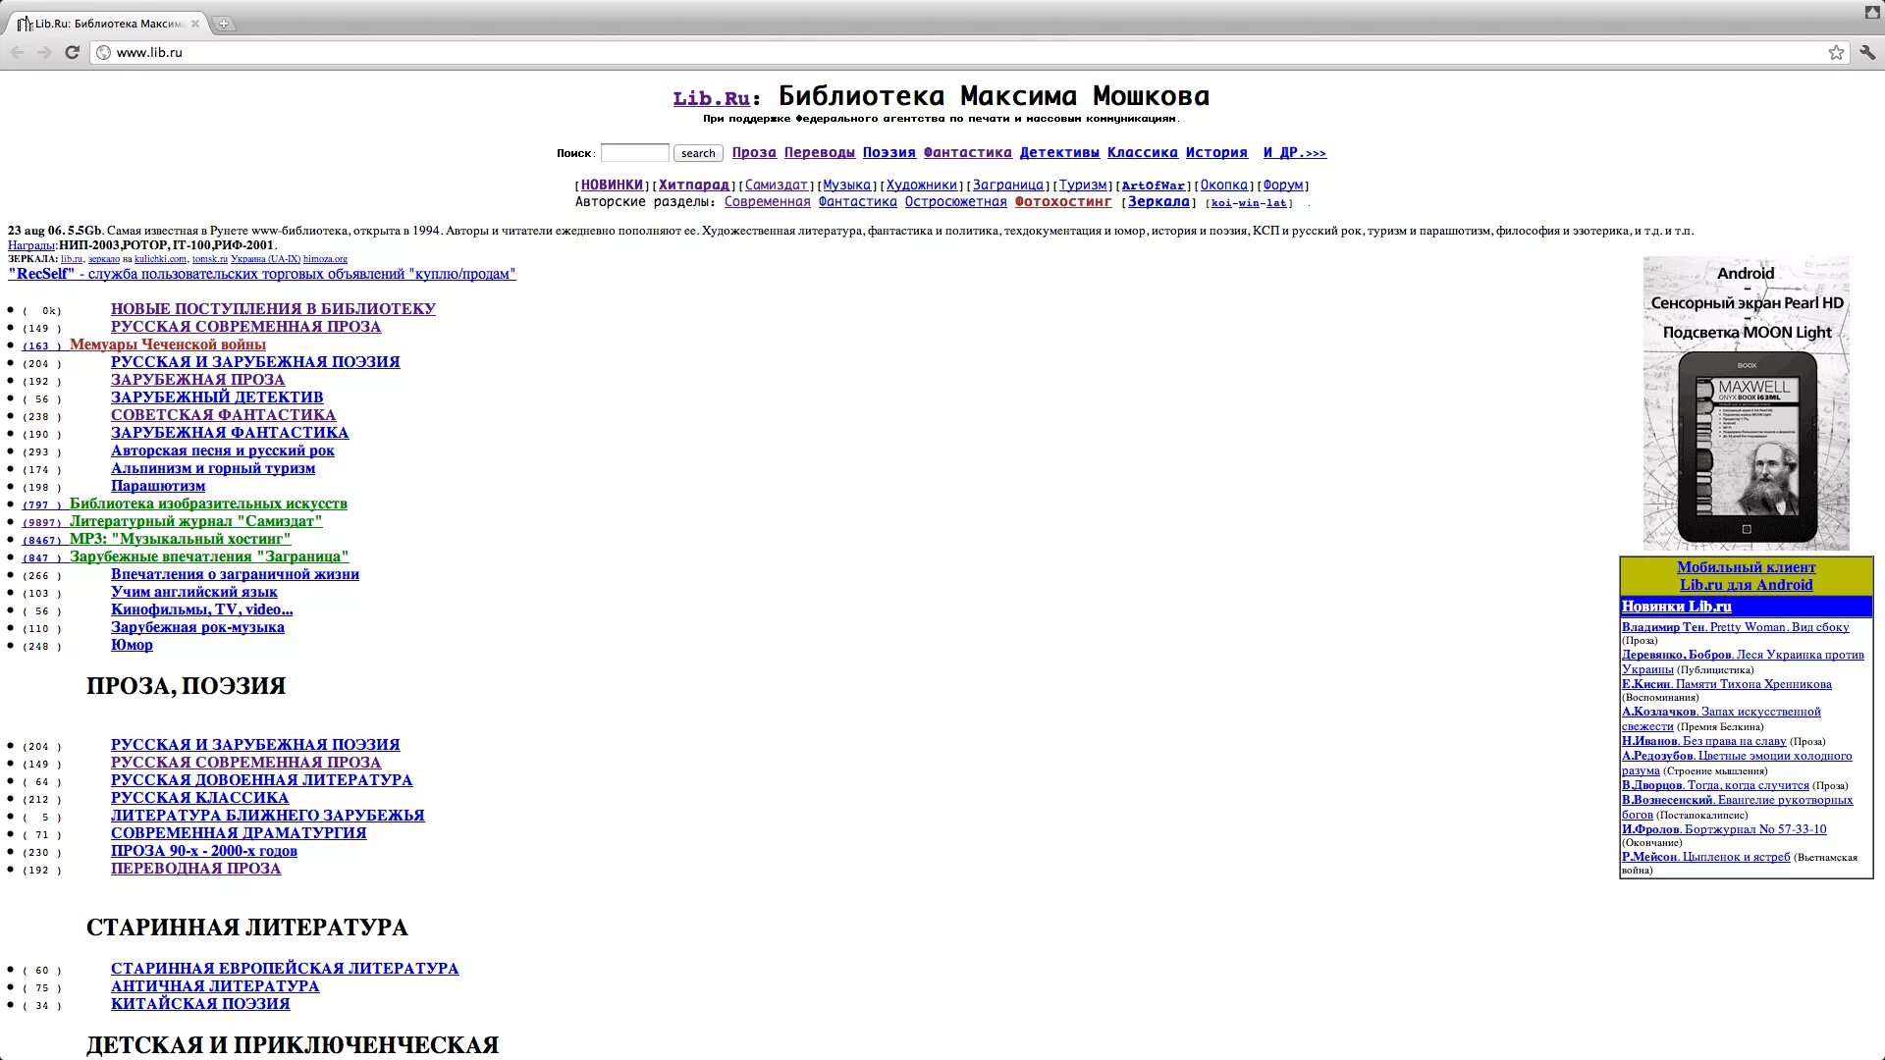Open СОВРЕМЕННАЯ ДРАМАТУРГИЯ link
1885x1060 pixels.
coord(239,832)
